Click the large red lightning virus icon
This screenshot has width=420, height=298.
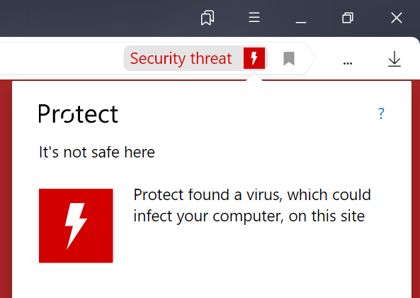tap(76, 226)
